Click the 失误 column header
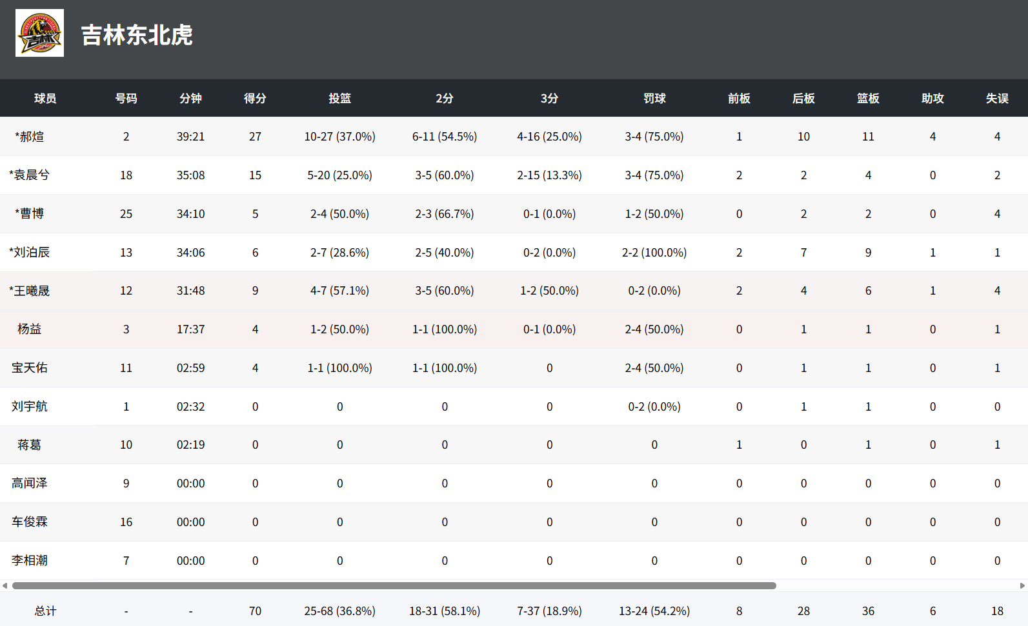The width and height of the screenshot is (1028, 626). (x=997, y=99)
